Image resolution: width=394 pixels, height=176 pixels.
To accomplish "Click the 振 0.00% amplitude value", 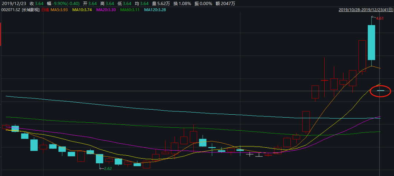I will (209, 4).
